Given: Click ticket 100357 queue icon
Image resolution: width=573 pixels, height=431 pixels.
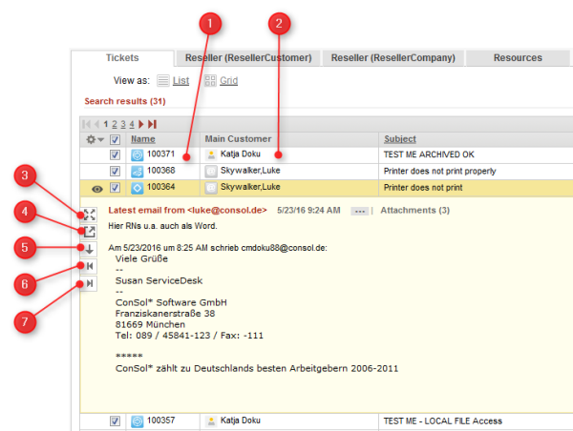Looking at the screenshot, I should pyautogui.click(x=137, y=421).
